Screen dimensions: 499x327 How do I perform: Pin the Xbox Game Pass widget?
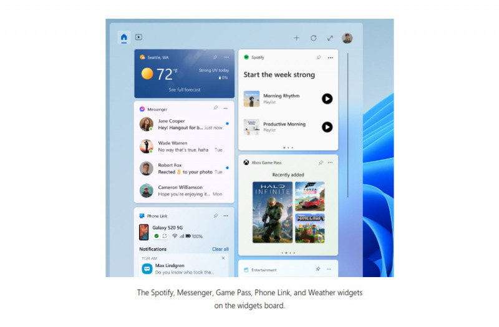[x=321, y=162]
